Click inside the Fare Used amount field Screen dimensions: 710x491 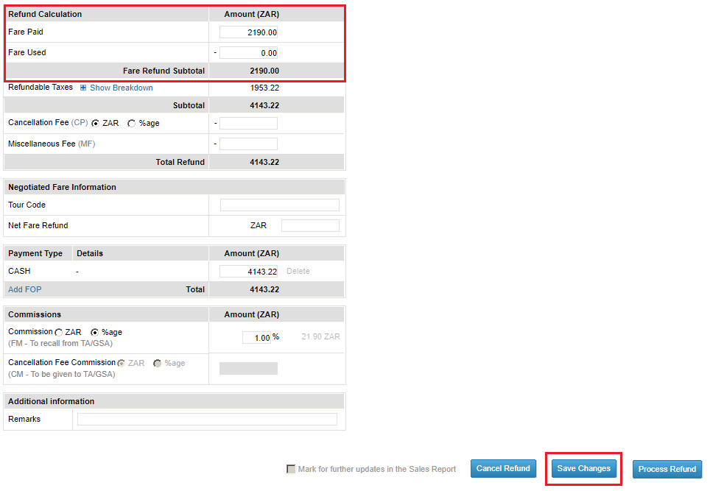pos(247,52)
